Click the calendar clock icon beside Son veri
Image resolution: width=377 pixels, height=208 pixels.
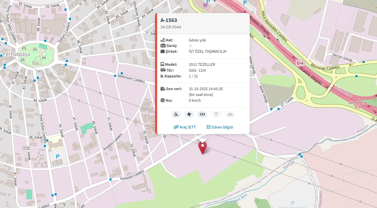[x=163, y=89]
